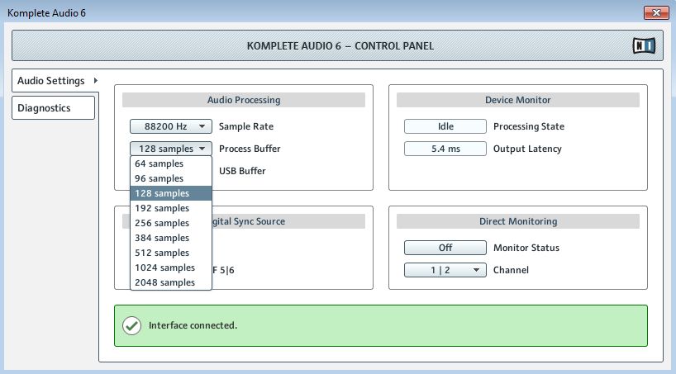The width and height of the screenshot is (676, 374).
Task: Select 256 samples in the buffer list
Action: 171,223
